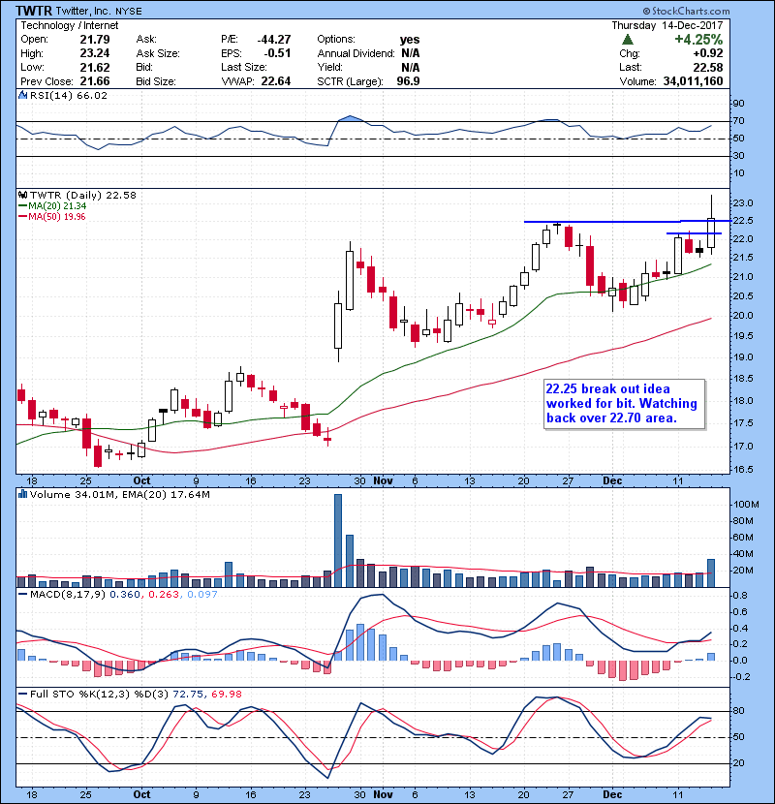Click the 'Twitter, Inc.' company name

tap(81, 11)
